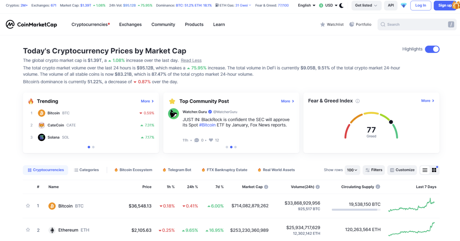The image size is (460, 241).
Task: Star Bitcoin to add to watchlist
Action: pyautogui.click(x=28, y=206)
